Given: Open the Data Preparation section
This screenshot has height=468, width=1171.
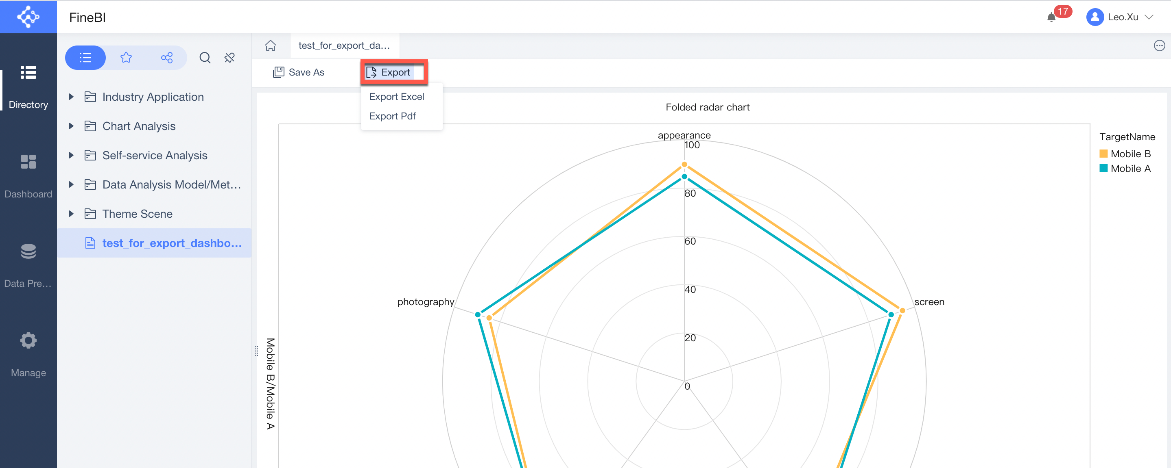Looking at the screenshot, I should 28,251.
